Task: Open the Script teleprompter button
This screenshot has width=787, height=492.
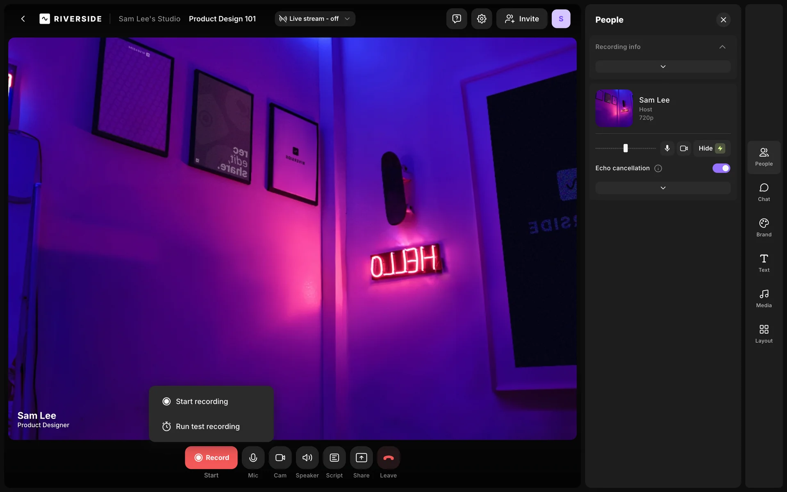Action: [x=334, y=458]
